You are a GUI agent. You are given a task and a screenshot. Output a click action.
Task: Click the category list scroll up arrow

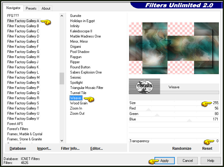62,16
